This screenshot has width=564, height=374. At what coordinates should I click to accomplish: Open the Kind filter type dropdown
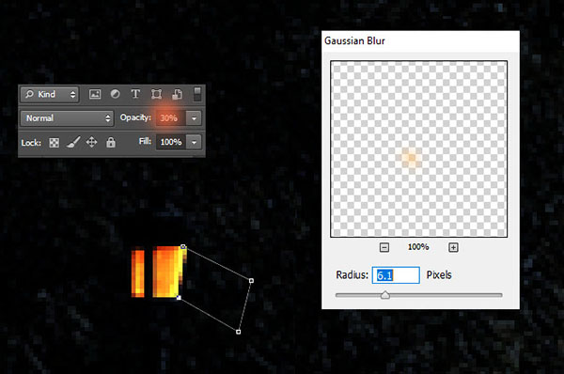50,95
